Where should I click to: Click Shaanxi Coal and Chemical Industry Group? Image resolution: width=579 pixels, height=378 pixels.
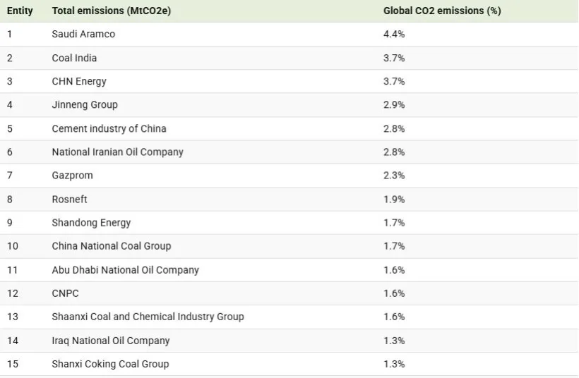tap(148, 317)
